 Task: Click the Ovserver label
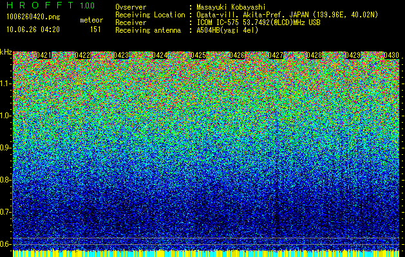point(131,7)
